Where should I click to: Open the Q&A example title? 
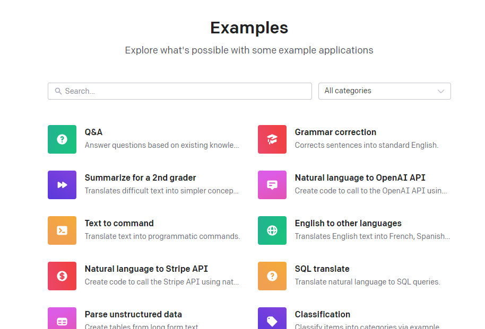(94, 132)
